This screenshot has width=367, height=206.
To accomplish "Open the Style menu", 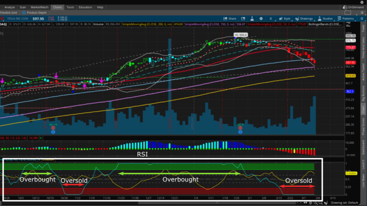I will pyautogui.click(x=285, y=19).
